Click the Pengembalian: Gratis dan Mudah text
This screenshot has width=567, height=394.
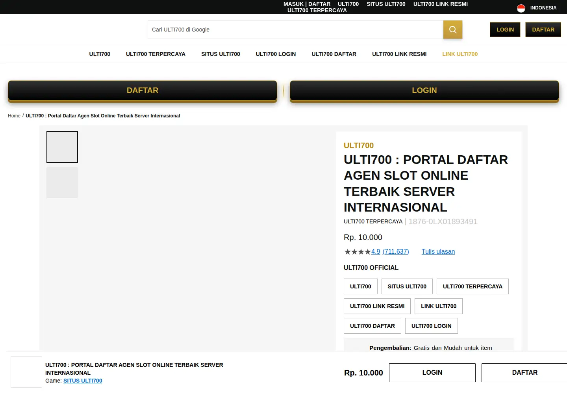(x=431, y=348)
